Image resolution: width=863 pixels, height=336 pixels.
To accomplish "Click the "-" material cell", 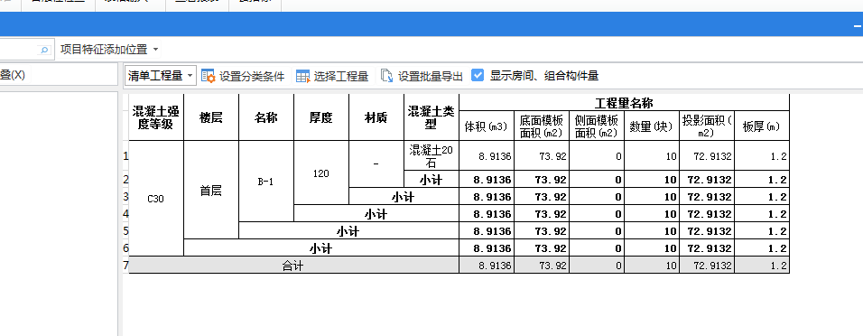I will point(376,164).
